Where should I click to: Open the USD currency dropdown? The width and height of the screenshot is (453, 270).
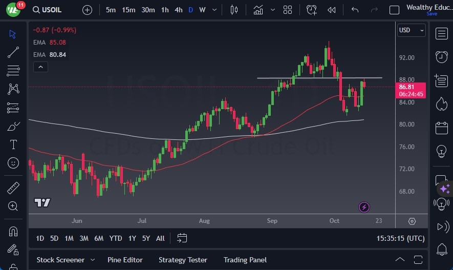tap(412, 30)
